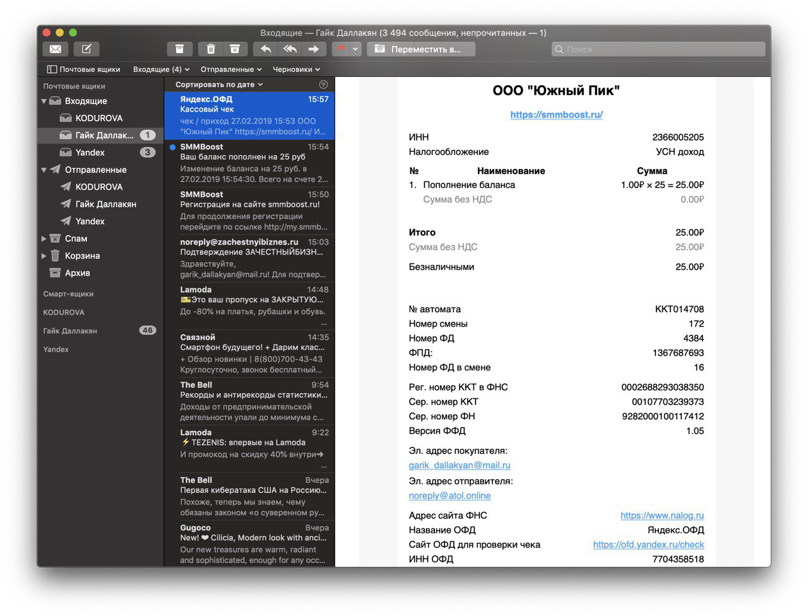808x616 pixels.
Task: Open The Bell message from 9:54
Action: pyautogui.click(x=249, y=402)
